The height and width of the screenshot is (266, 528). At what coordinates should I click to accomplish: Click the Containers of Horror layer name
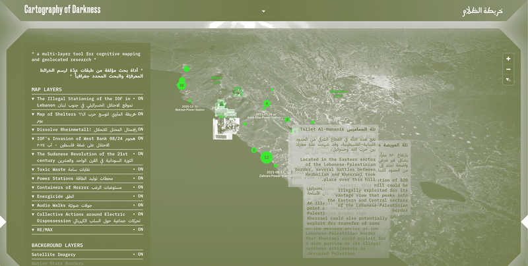coord(79,187)
